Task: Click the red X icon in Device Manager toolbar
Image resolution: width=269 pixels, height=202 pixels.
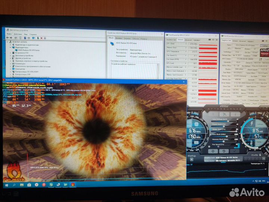Action: [x=41, y=38]
